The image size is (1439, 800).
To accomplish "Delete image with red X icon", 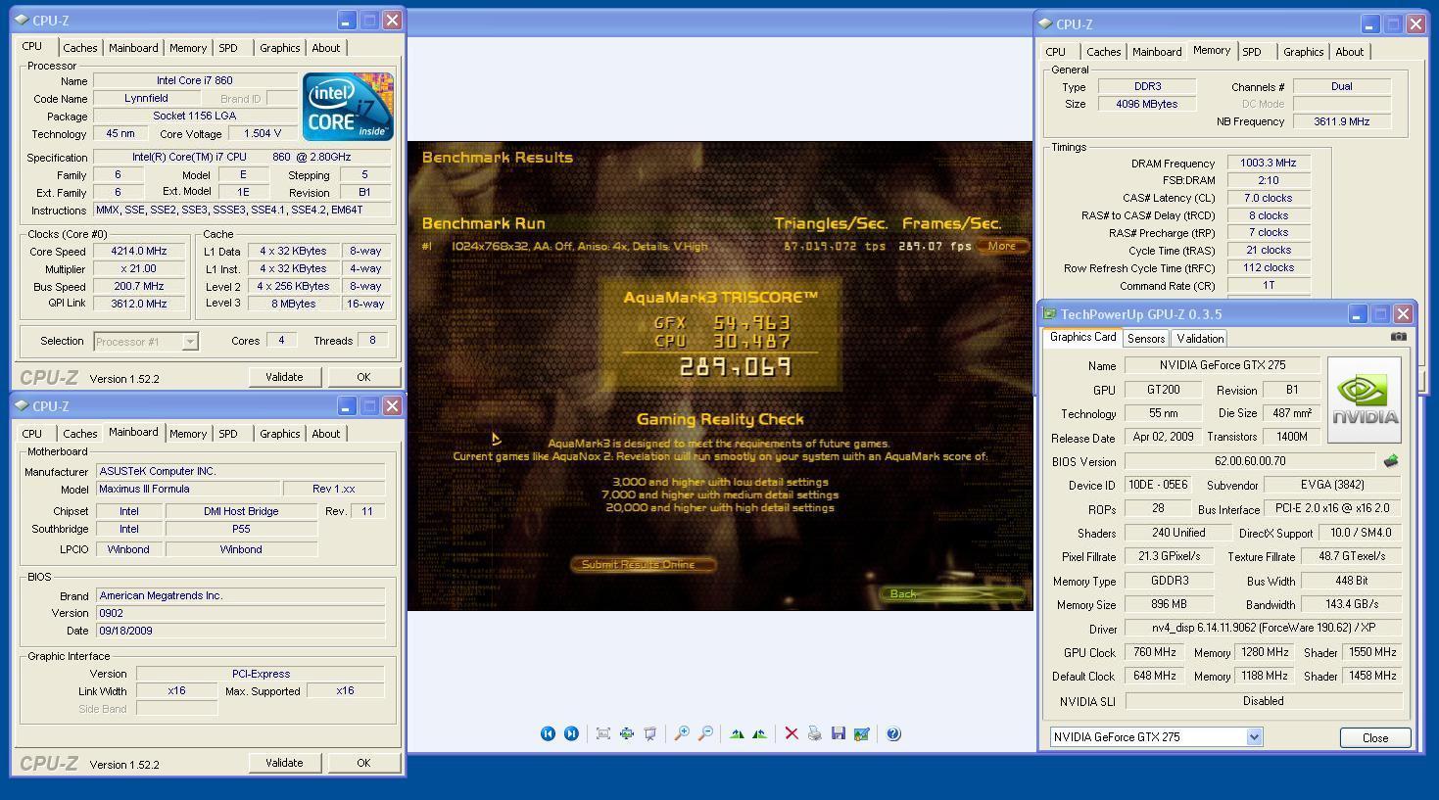I will point(791,733).
